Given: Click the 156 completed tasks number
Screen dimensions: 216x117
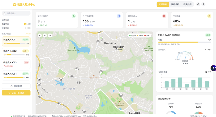Looking at the screenshot, I should pos(86,21).
